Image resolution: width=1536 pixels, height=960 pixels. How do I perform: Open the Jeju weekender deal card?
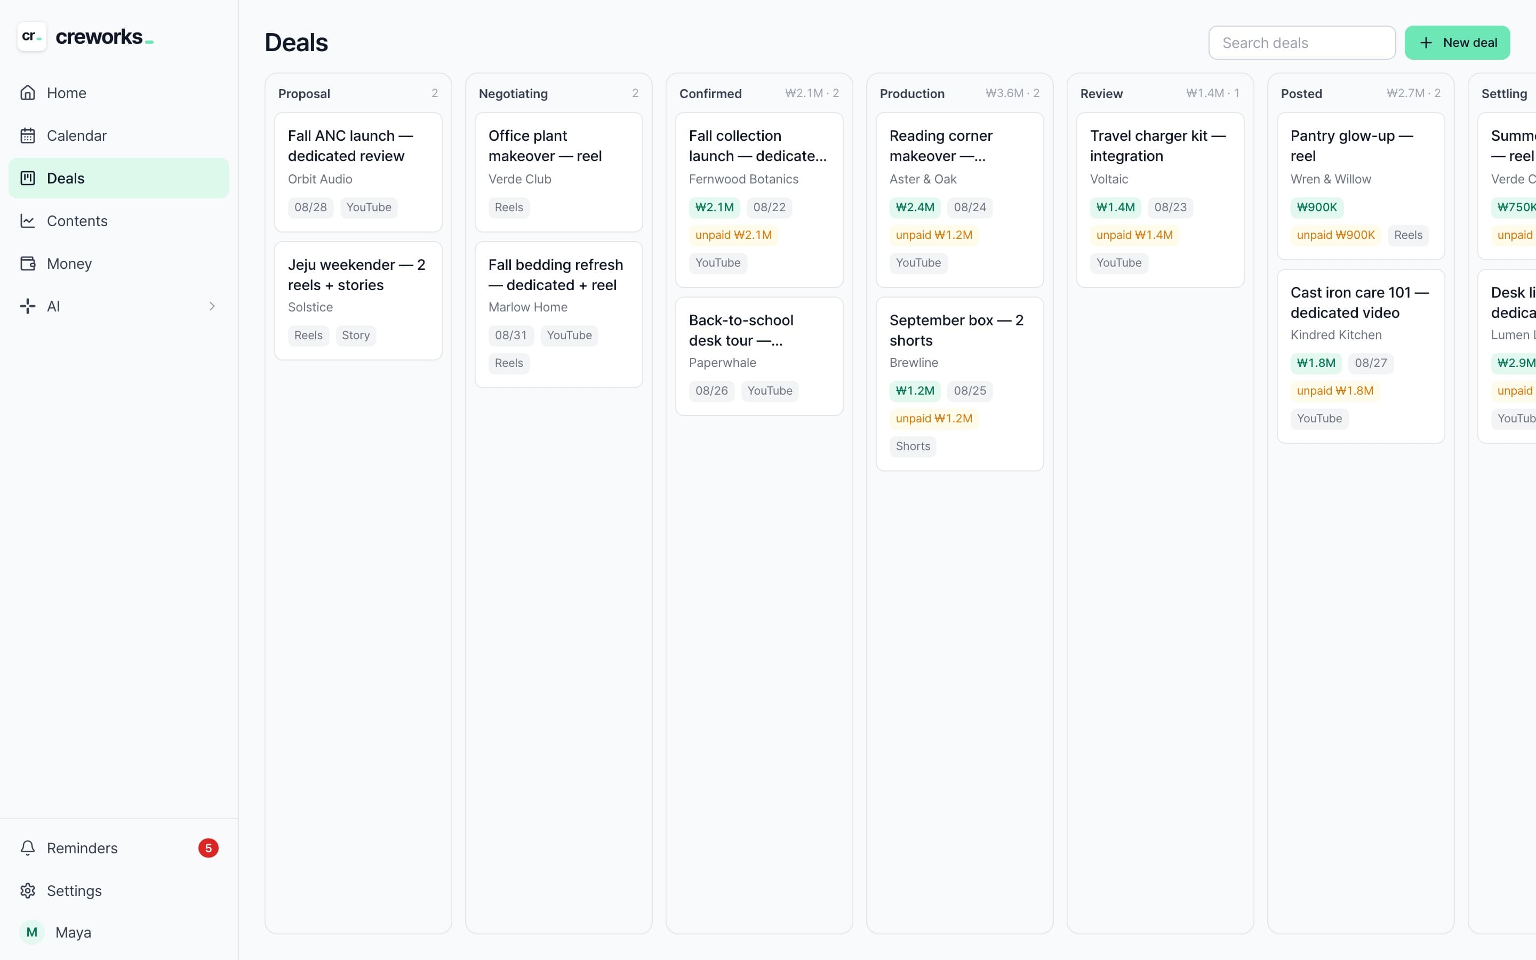[x=358, y=301]
